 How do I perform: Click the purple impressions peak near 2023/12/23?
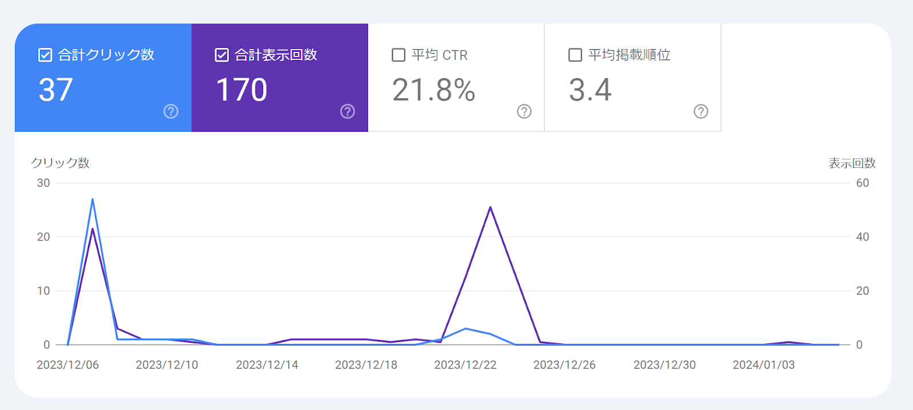tap(490, 208)
